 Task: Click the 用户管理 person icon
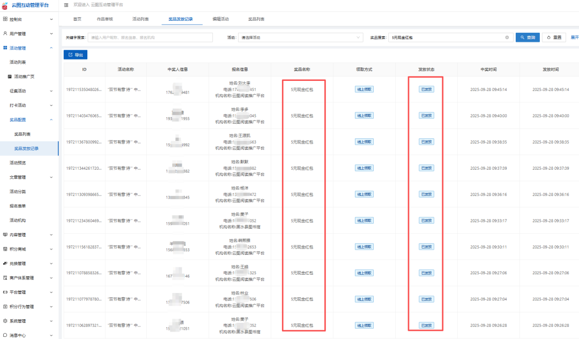tap(5, 34)
